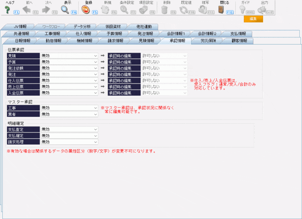This screenshot has height=219, width=302.
Task: Click the 出力 printer icon
Action: [x=262, y=10]
